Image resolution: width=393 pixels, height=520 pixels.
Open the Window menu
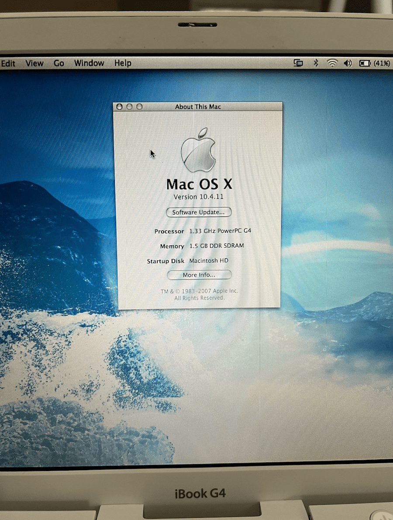coord(89,63)
